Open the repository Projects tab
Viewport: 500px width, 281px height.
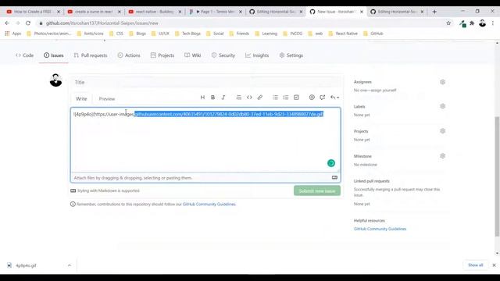pos(162,55)
